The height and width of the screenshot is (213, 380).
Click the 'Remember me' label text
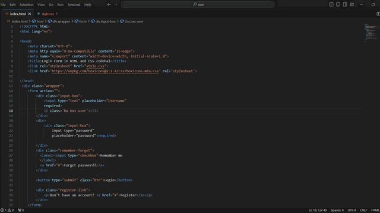click(111, 156)
